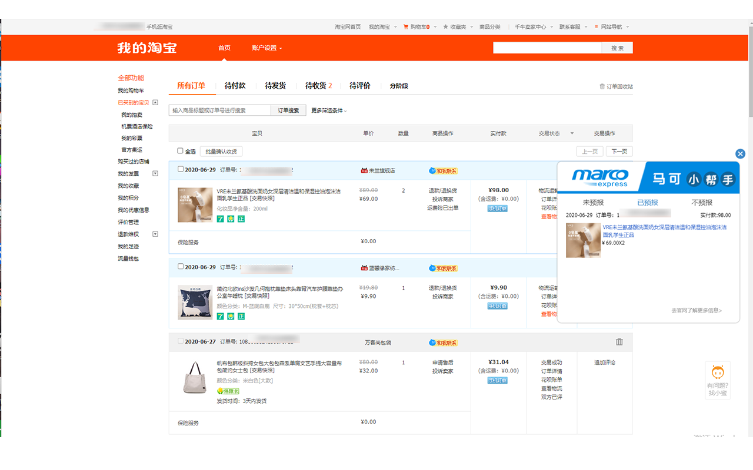Close the Marco express helper panel
The image size is (753, 470).
pyautogui.click(x=740, y=154)
